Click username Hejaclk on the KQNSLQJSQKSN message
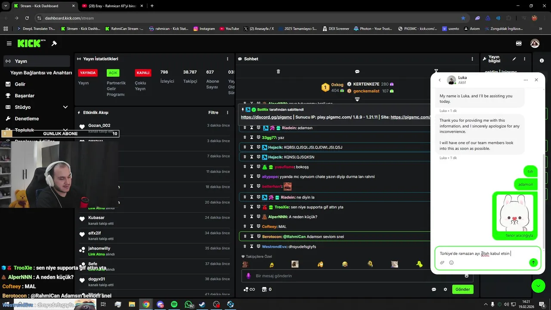551x310 pixels. click(275, 157)
